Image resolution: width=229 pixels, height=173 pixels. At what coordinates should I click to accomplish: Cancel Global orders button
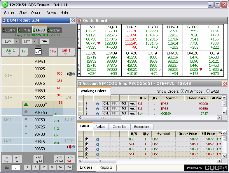pos(59,159)
